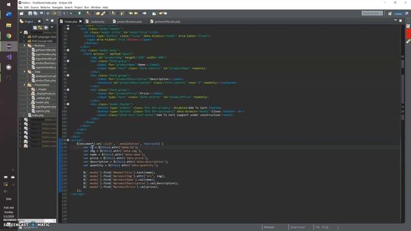Maximize the editor area
This screenshot has height=231, width=411.
[401, 20]
